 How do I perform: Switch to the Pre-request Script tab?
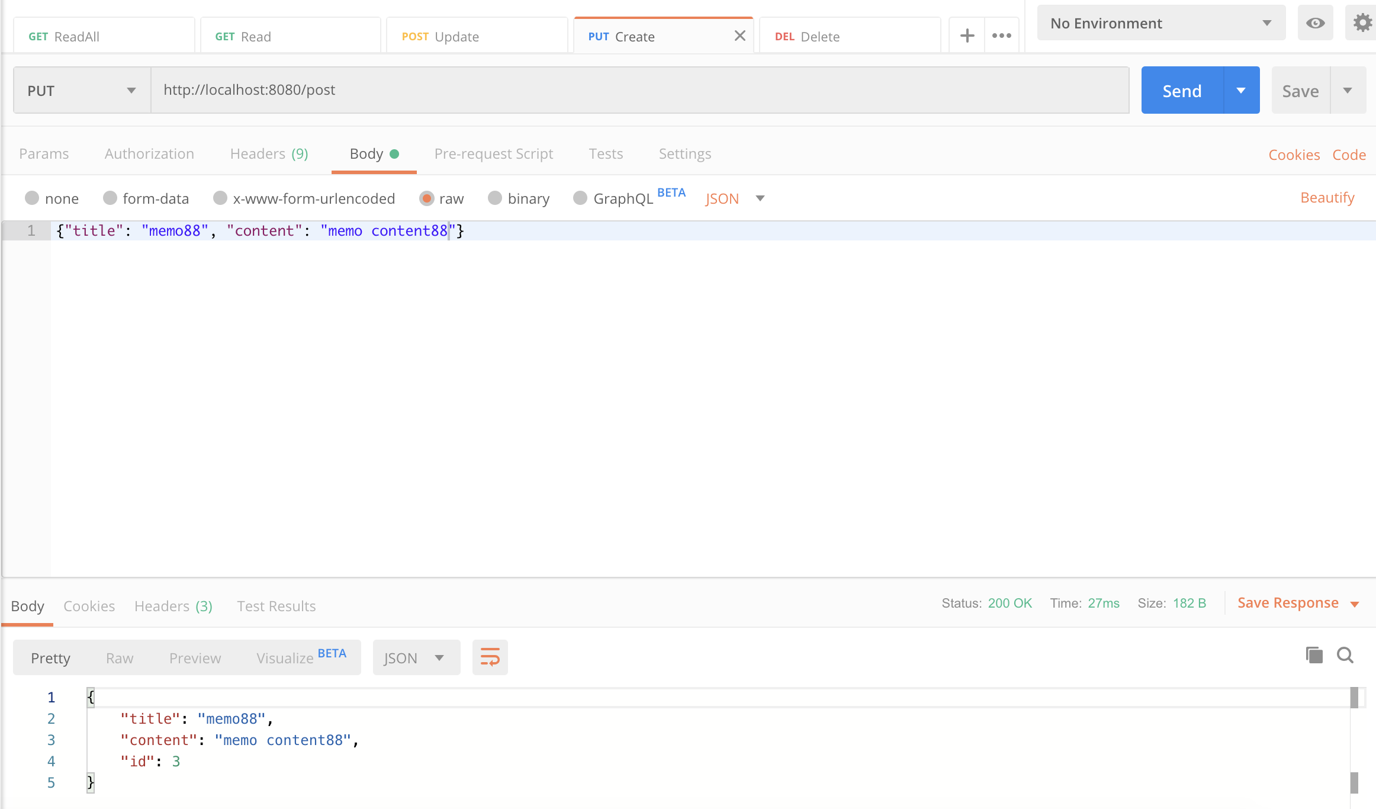click(x=493, y=154)
